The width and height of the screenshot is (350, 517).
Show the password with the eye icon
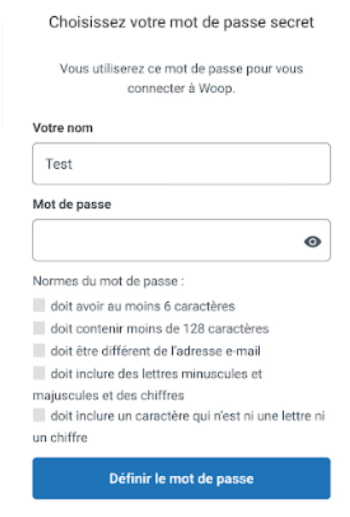(x=312, y=241)
